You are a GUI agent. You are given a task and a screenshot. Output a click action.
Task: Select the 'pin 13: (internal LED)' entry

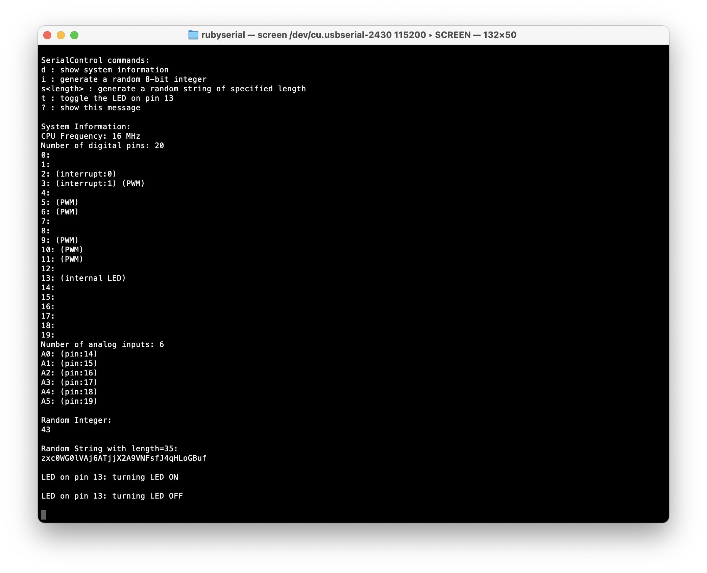point(83,278)
